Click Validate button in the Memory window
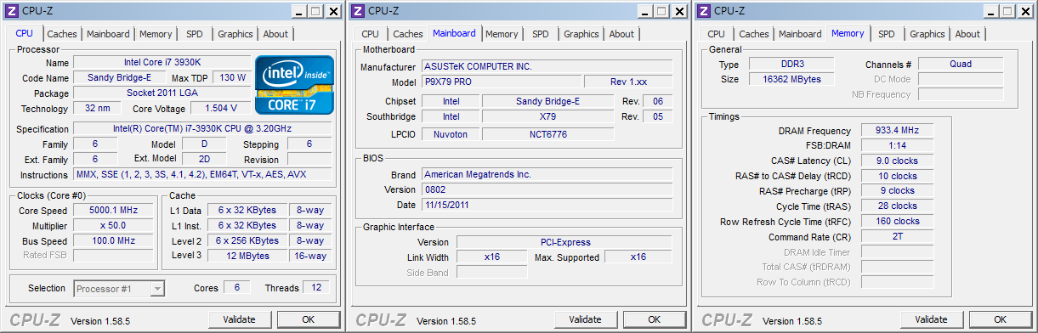 pyautogui.click(x=932, y=319)
